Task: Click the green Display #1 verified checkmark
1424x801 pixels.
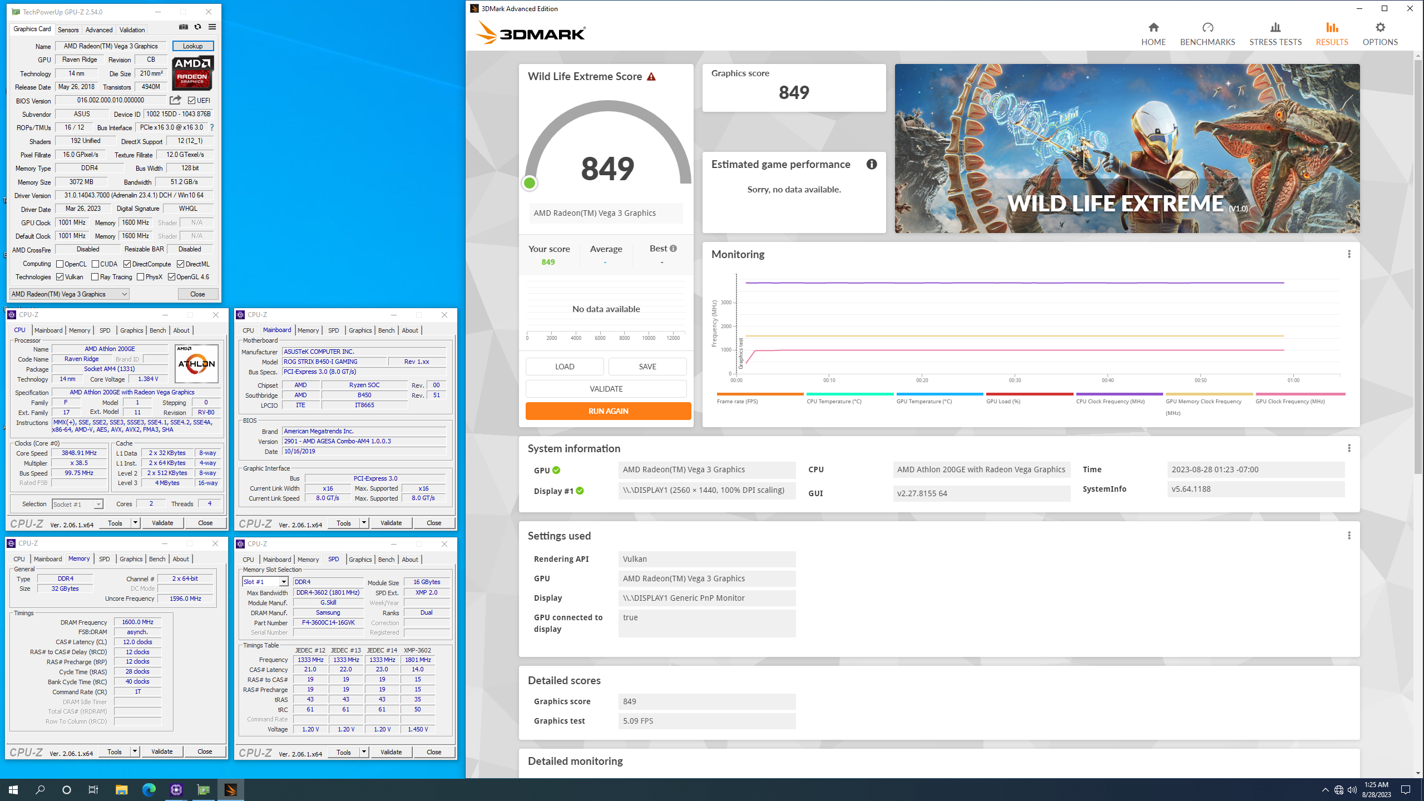Action: click(x=580, y=491)
